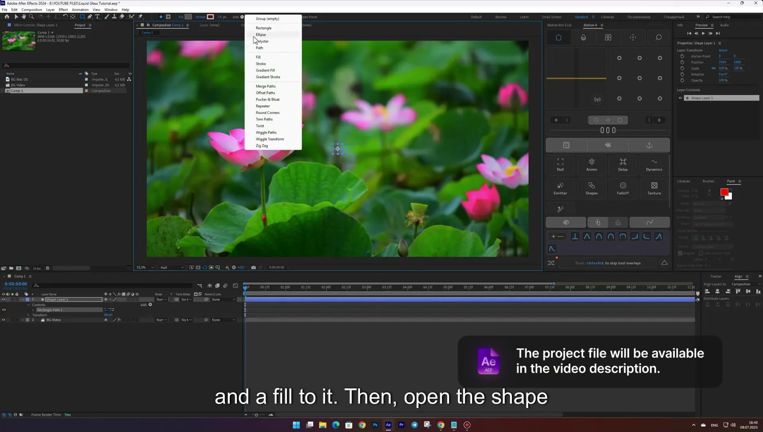This screenshot has width=763, height=432.
Task: Toggle the Opacity stopwatch in Properties
Action: click(x=682, y=81)
